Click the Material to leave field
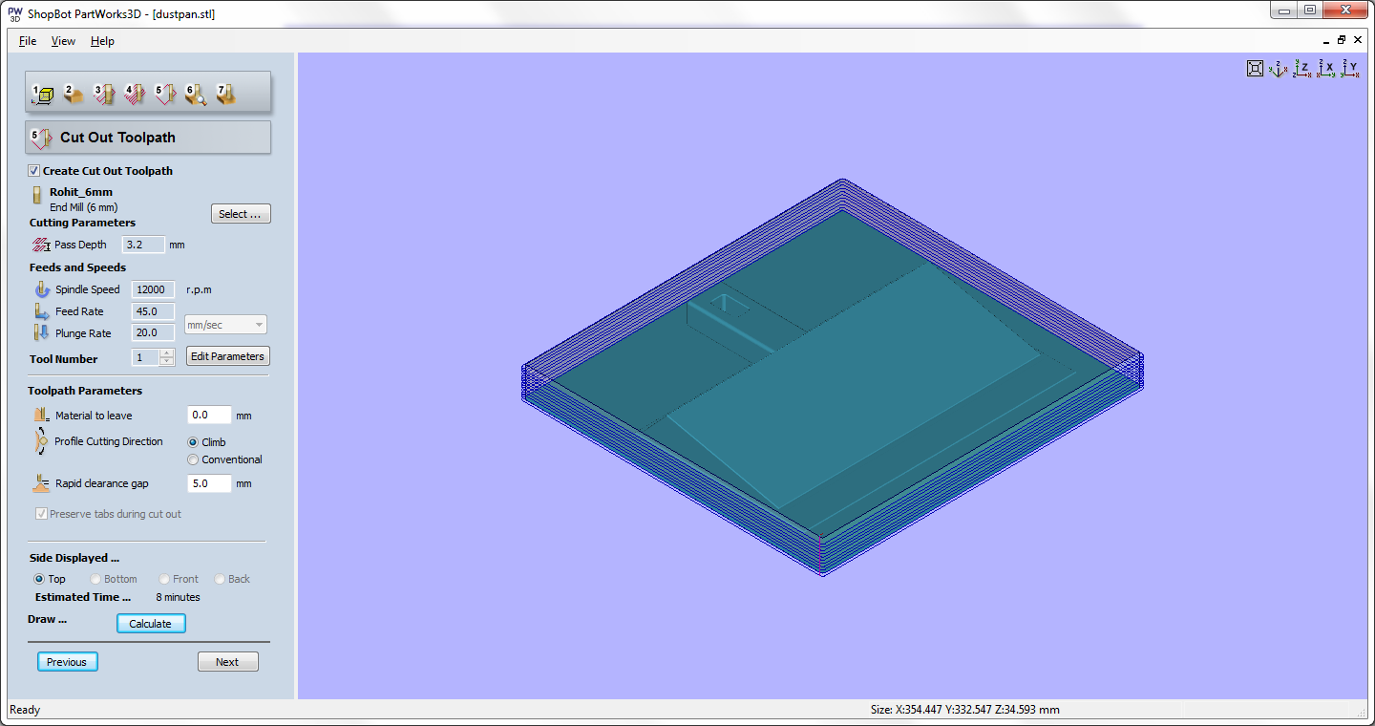This screenshot has height=726, width=1375. coord(209,416)
